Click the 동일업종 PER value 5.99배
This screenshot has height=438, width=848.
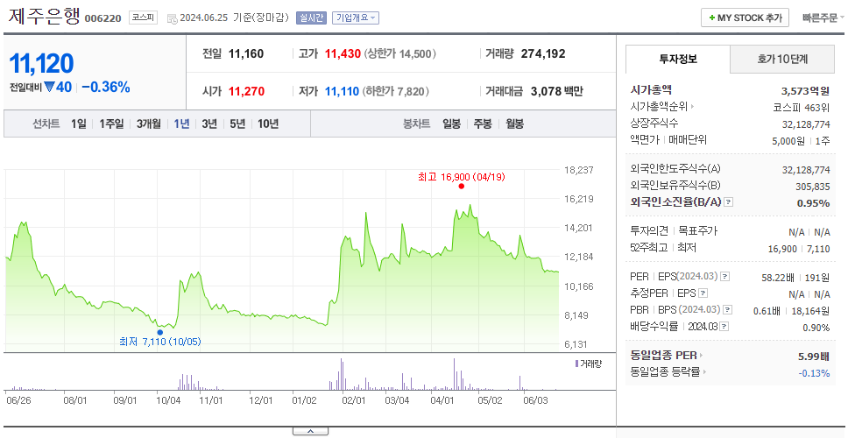tap(814, 356)
